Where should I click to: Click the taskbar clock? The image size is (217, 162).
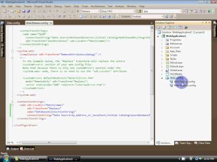pos(209,159)
